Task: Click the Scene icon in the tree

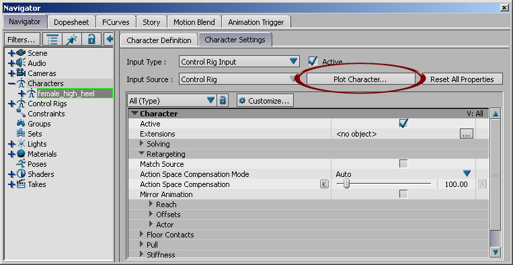Action: click(x=21, y=52)
